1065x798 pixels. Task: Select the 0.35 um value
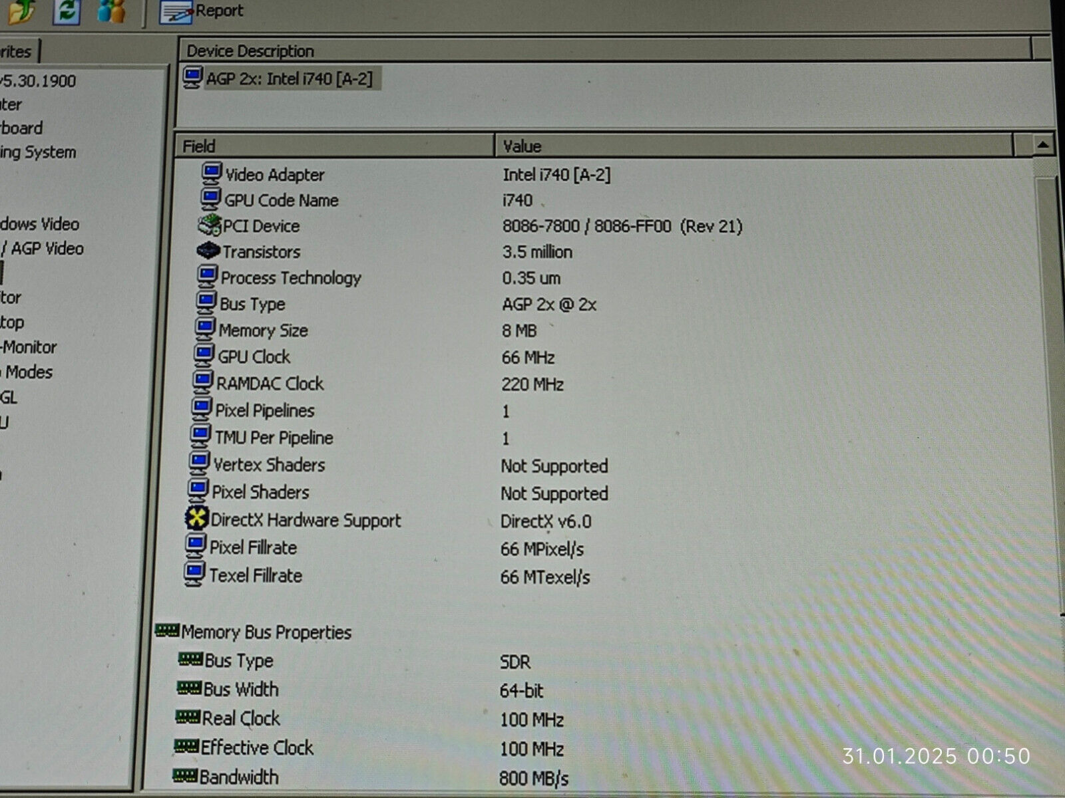pos(531,278)
